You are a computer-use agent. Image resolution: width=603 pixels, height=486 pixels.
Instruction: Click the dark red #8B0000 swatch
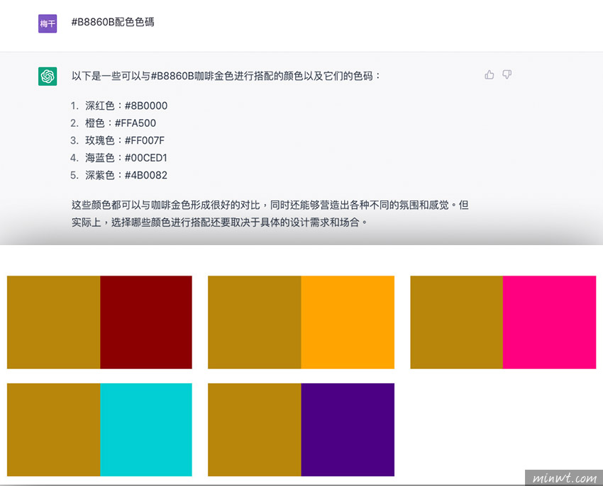pos(146,322)
